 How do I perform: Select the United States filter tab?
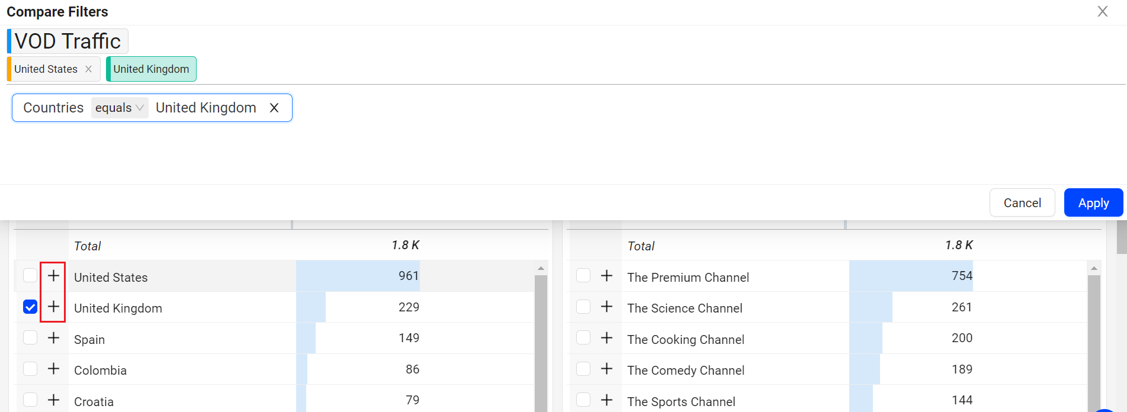pyautogui.click(x=46, y=69)
